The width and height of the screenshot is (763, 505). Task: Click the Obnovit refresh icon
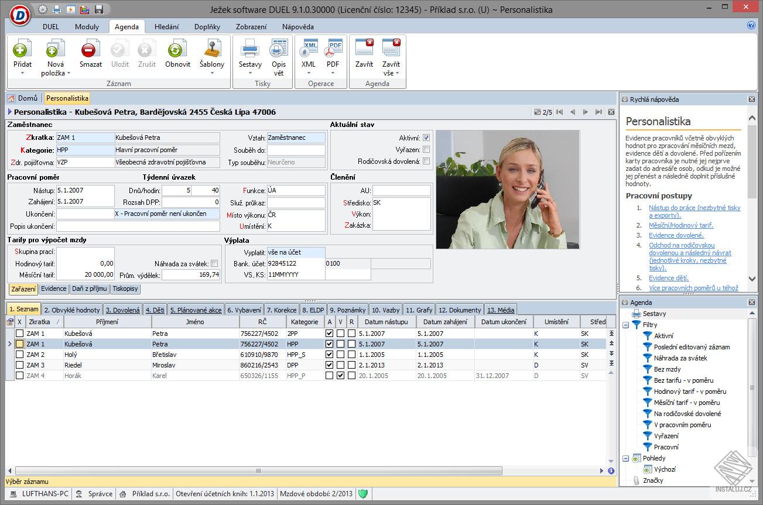point(177,50)
